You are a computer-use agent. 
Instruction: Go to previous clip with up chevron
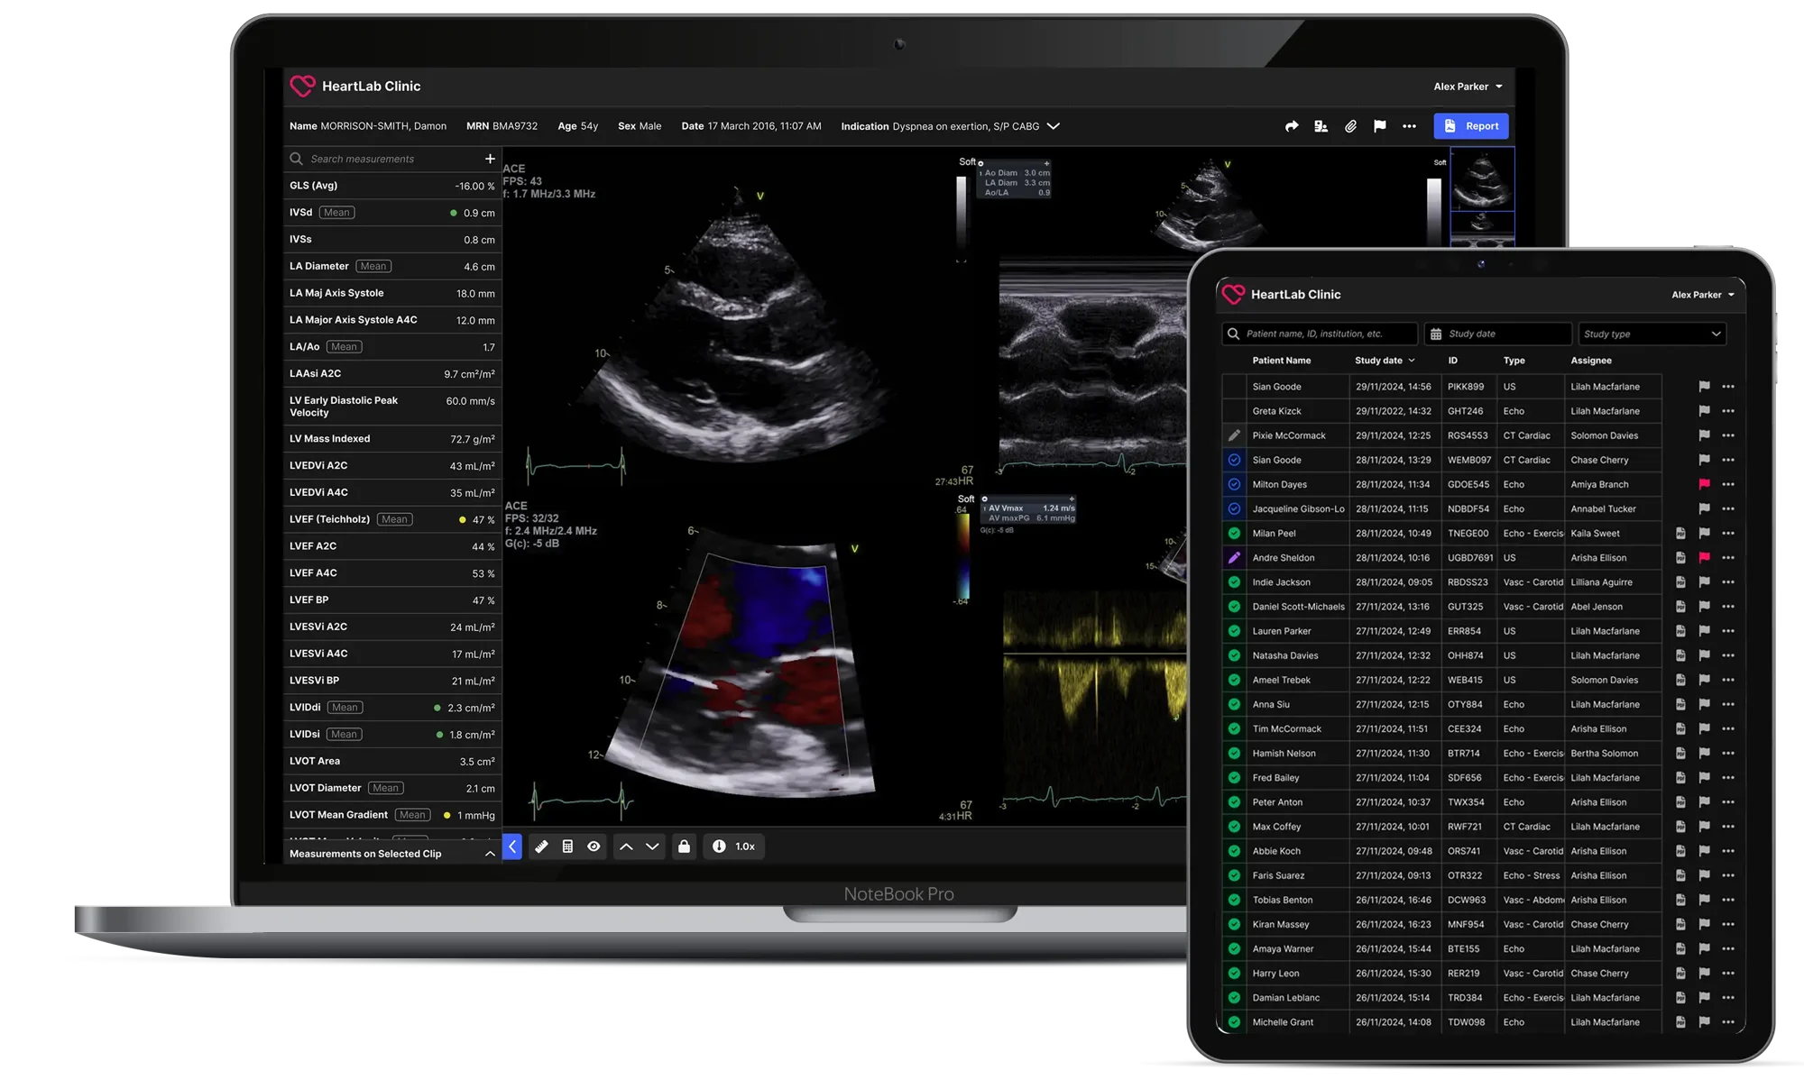(626, 846)
